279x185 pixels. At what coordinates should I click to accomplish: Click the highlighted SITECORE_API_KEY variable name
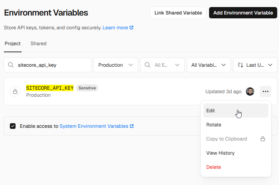click(x=50, y=88)
